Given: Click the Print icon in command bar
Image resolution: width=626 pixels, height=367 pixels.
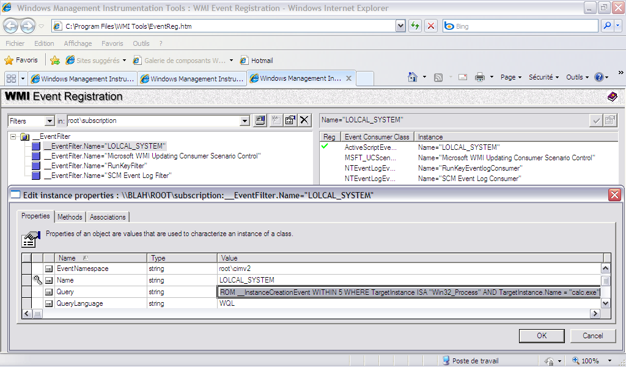Looking at the screenshot, I should click(x=480, y=77).
